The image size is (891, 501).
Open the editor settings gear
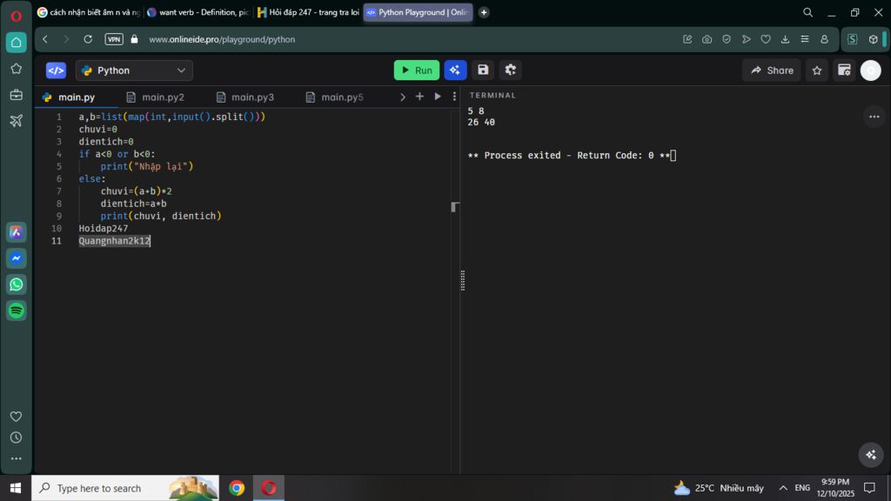tap(510, 70)
